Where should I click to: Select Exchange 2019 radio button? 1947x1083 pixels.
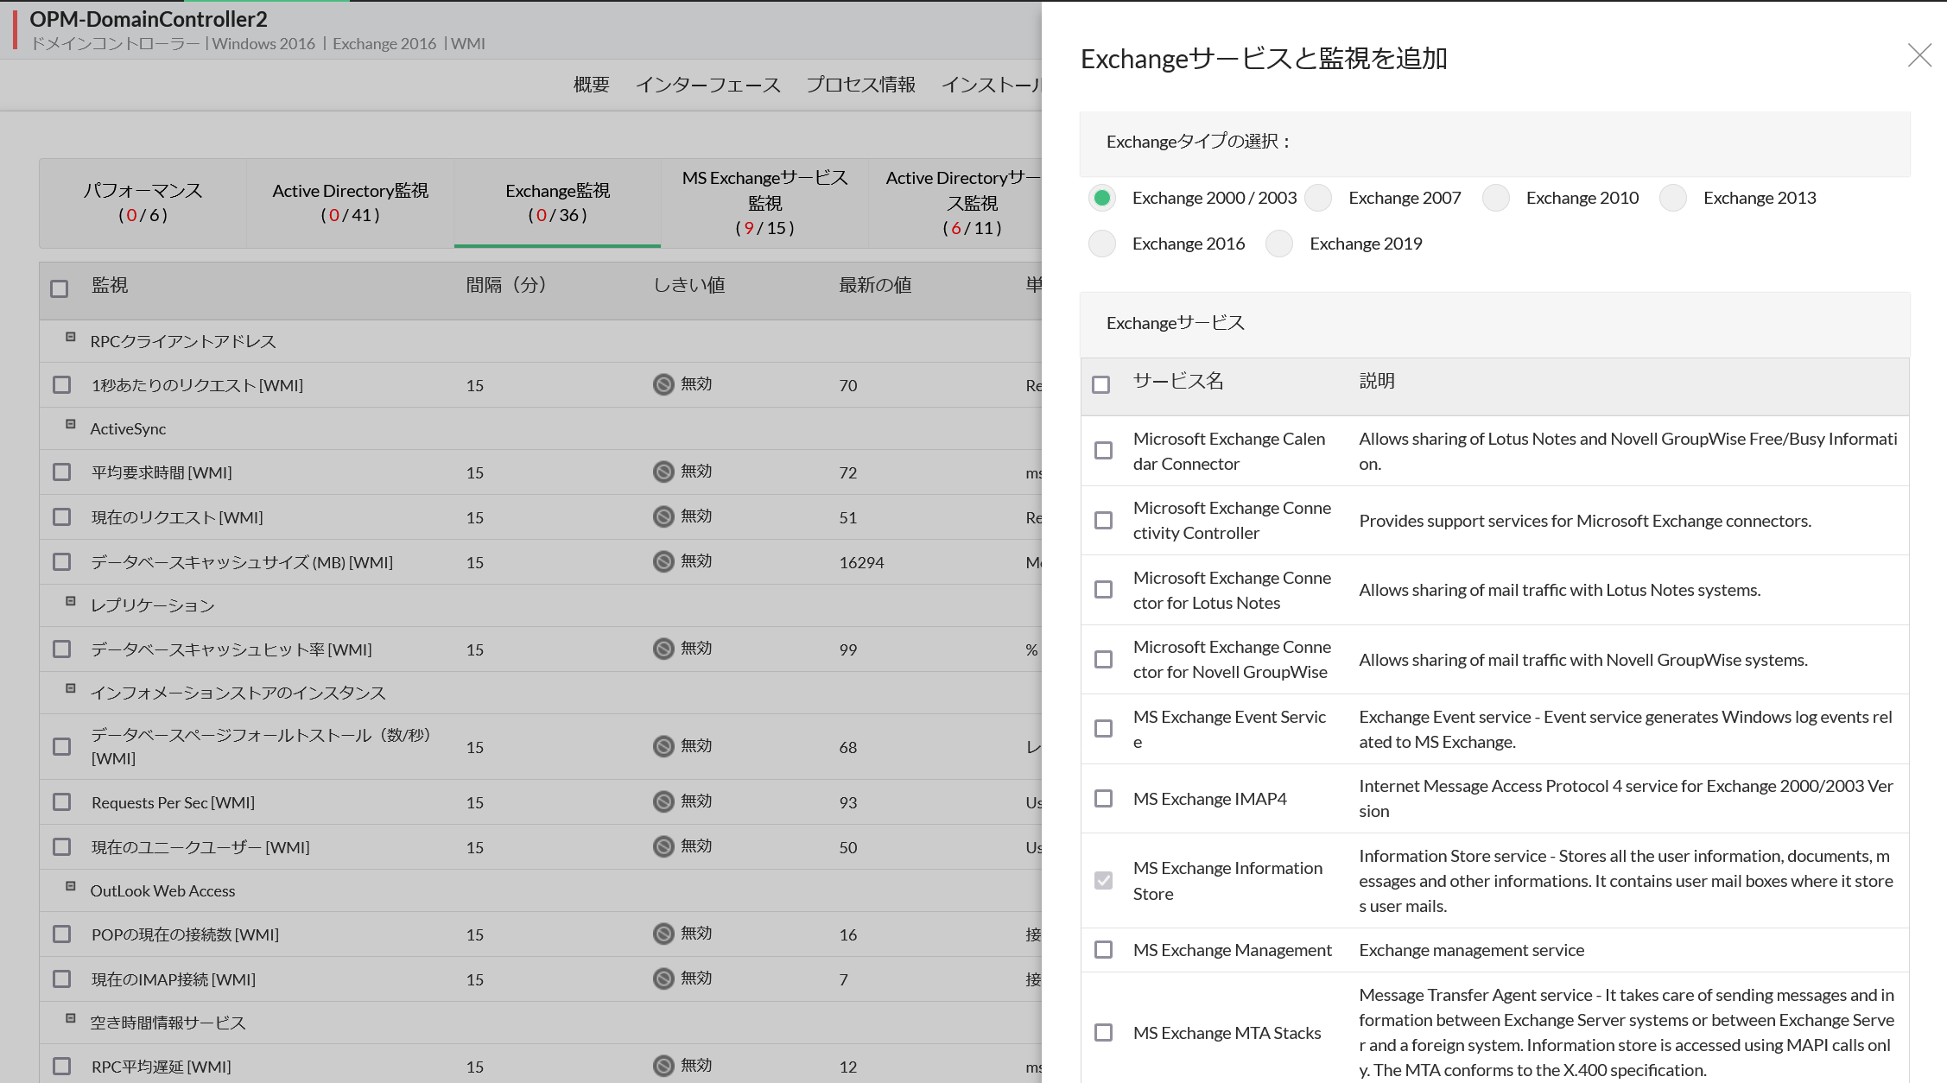(1279, 244)
